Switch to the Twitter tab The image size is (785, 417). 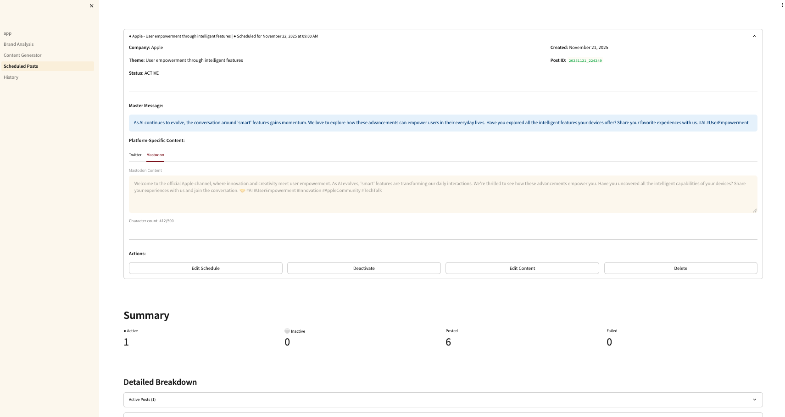135,155
